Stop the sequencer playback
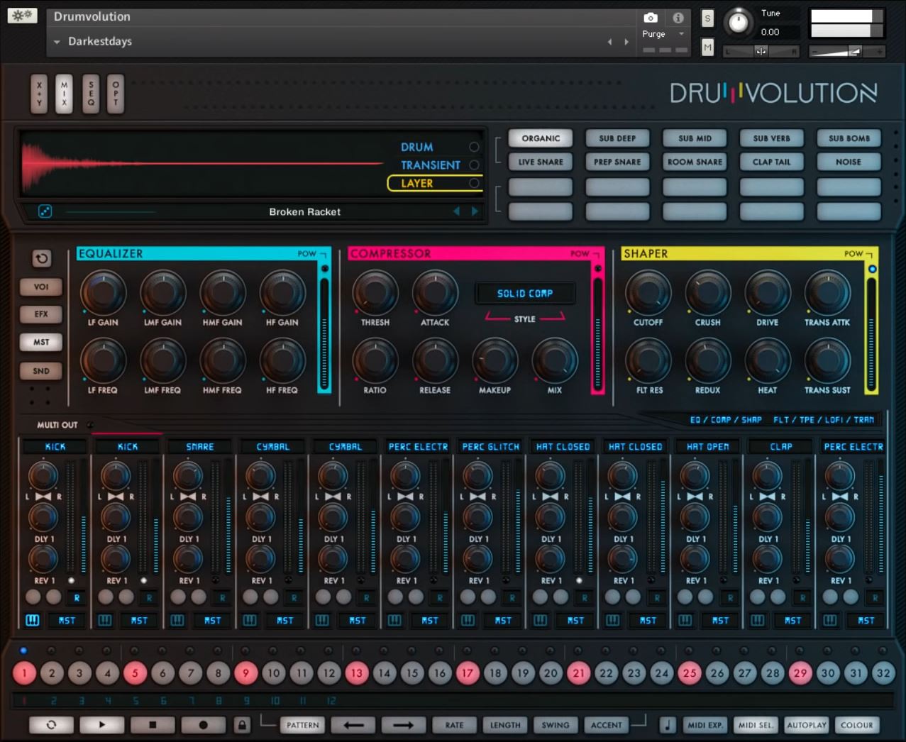906x742 pixels. pyautogui.click(x=152, y=725)
